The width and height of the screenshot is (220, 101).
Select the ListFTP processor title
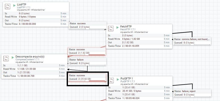pos(22,5)
